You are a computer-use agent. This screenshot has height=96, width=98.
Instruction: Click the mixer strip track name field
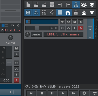coord(11,87)
